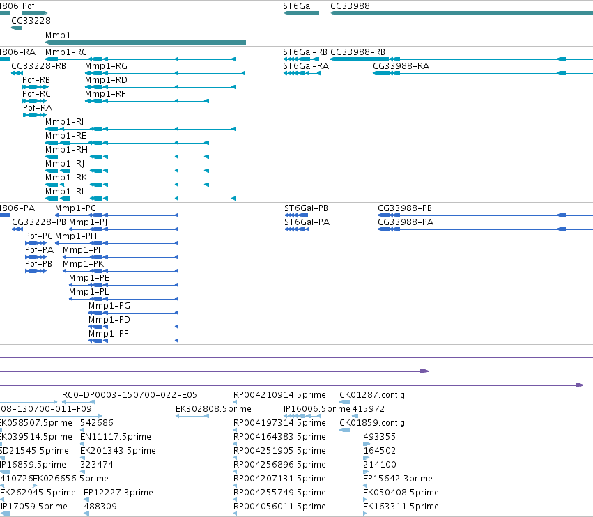Viewport: 593px width, 517px height.
Task: Select the CG33228-RB transcript label
Action: 39,66
